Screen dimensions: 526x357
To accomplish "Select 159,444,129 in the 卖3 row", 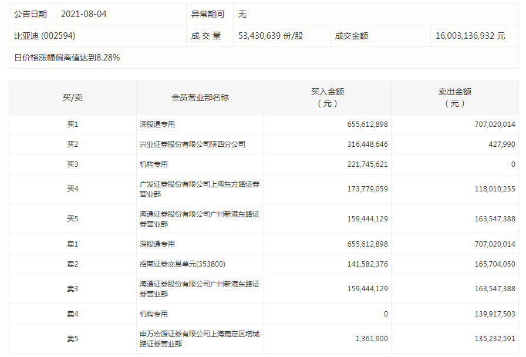I will click(367, 289).
